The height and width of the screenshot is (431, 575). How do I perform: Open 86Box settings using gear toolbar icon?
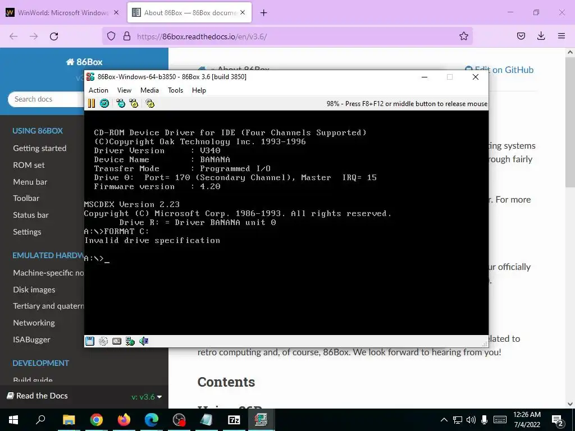(x=150, y=103)
